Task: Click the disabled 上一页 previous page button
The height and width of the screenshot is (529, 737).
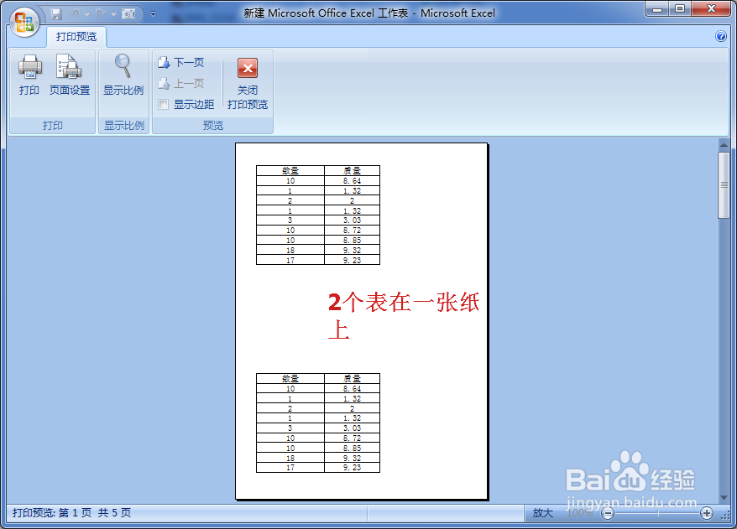Action: [181, 84]
